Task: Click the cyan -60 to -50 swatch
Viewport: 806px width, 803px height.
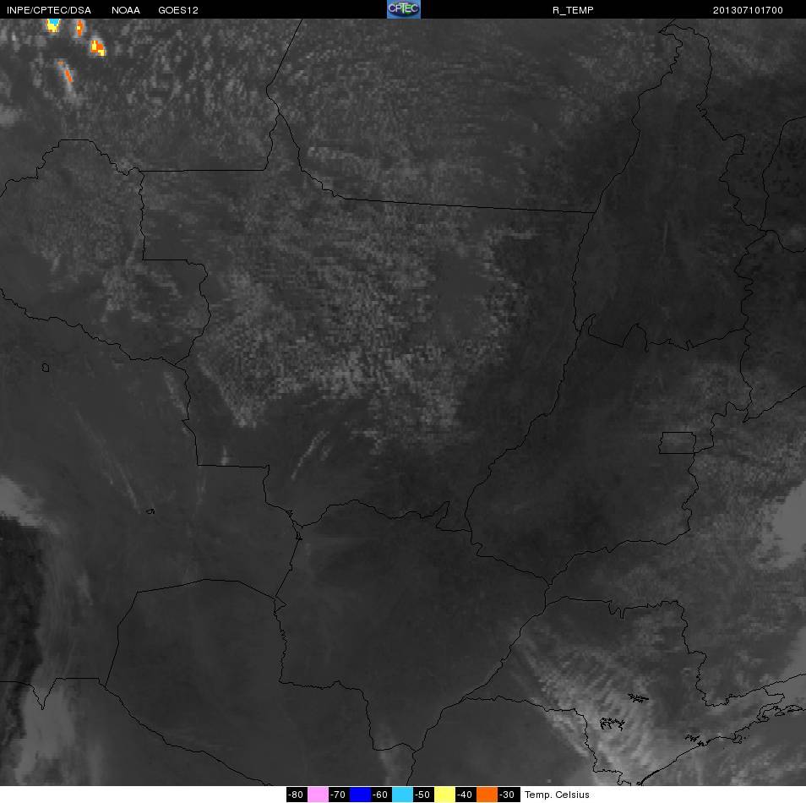Action: point(402,795)
